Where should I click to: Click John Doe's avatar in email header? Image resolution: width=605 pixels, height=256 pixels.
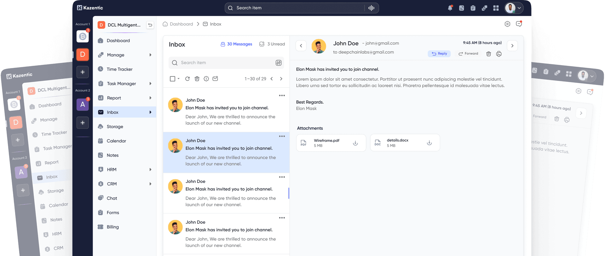pos(319,46)
